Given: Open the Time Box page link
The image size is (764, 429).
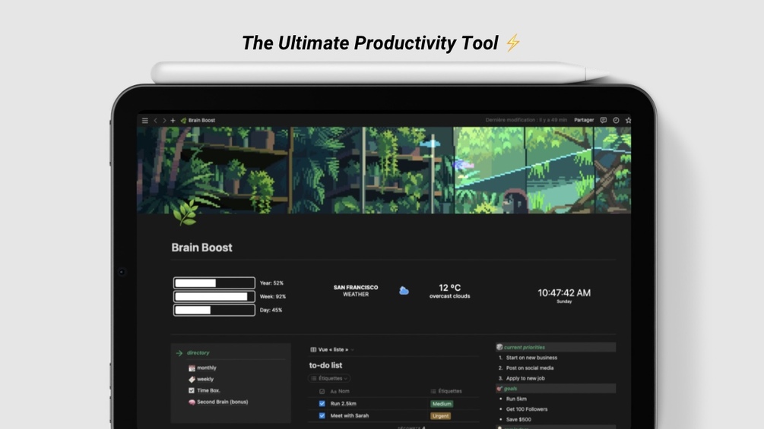Looking at the screenshot, I should tap(208, 390).
